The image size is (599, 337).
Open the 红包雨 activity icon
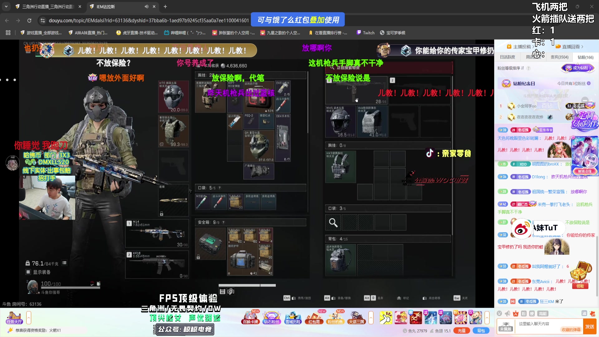[314, 318]
